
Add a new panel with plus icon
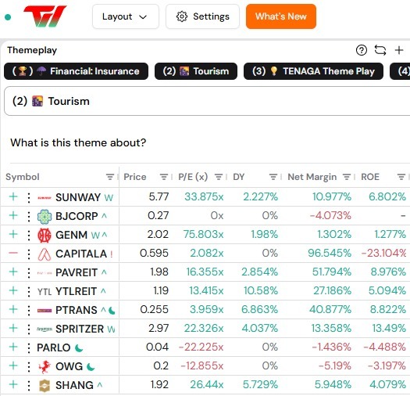click(x=399, y=50)
